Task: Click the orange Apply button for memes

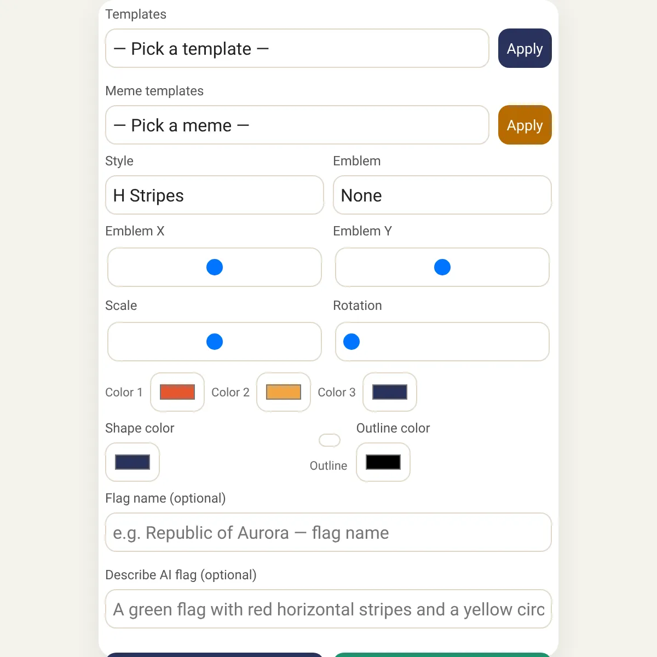Action: click(525, 125)
